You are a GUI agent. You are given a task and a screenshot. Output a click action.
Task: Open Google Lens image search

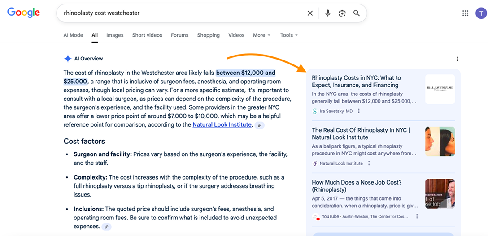click(342, 13)
